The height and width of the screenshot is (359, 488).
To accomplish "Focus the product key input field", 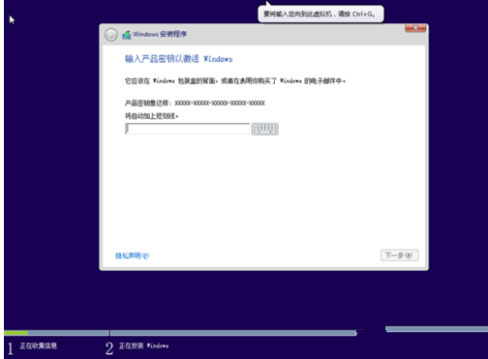I will click(187, 129).
